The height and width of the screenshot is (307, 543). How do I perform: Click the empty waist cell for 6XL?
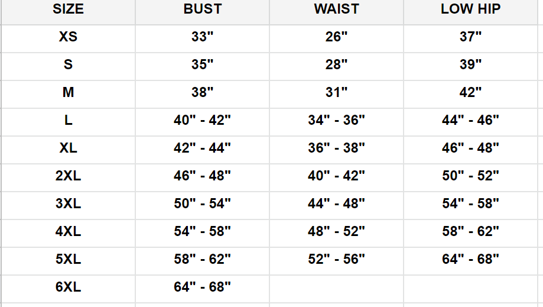336,287
